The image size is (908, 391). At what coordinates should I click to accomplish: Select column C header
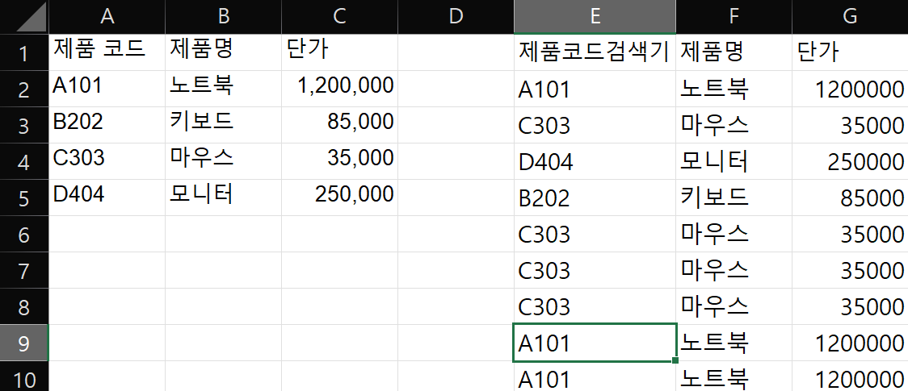click(340, 17)
